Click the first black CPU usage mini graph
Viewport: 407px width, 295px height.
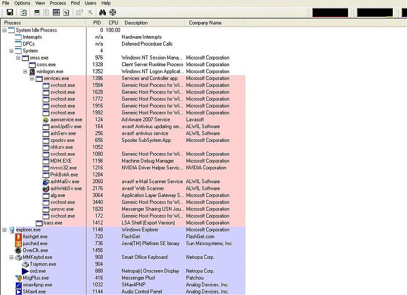coord(330,12)
